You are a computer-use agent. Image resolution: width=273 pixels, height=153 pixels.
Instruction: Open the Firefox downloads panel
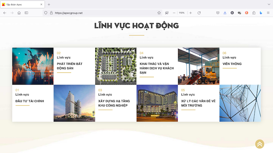225,13
